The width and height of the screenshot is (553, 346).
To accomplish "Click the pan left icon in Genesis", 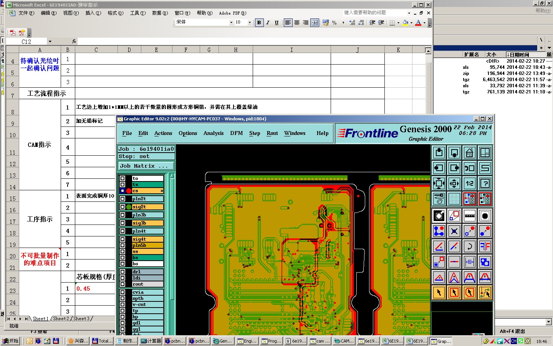I will tap(439, 168).
